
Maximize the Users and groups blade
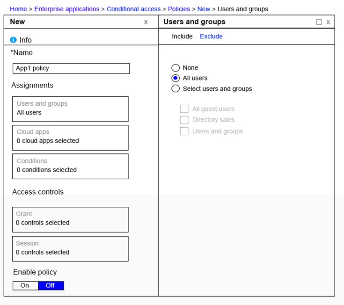319,22
